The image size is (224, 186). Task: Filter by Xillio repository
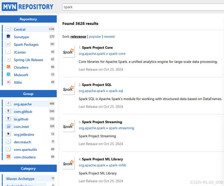click(18, 82)
